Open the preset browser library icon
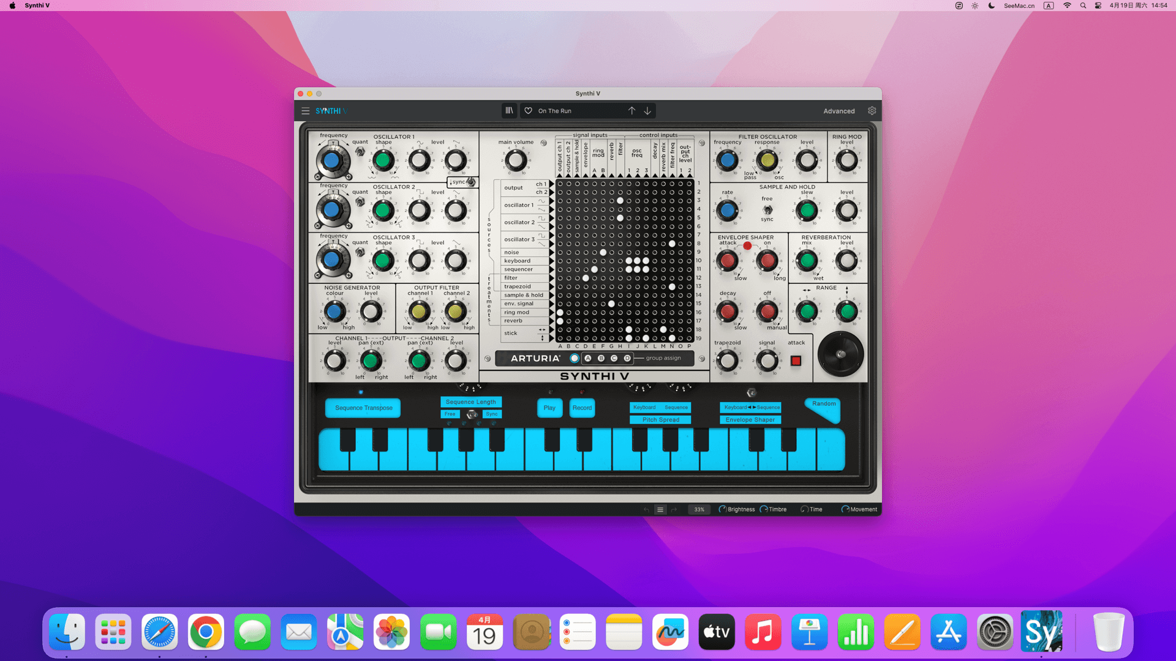This screenshot has height=661, width=1176. [509, 111]
